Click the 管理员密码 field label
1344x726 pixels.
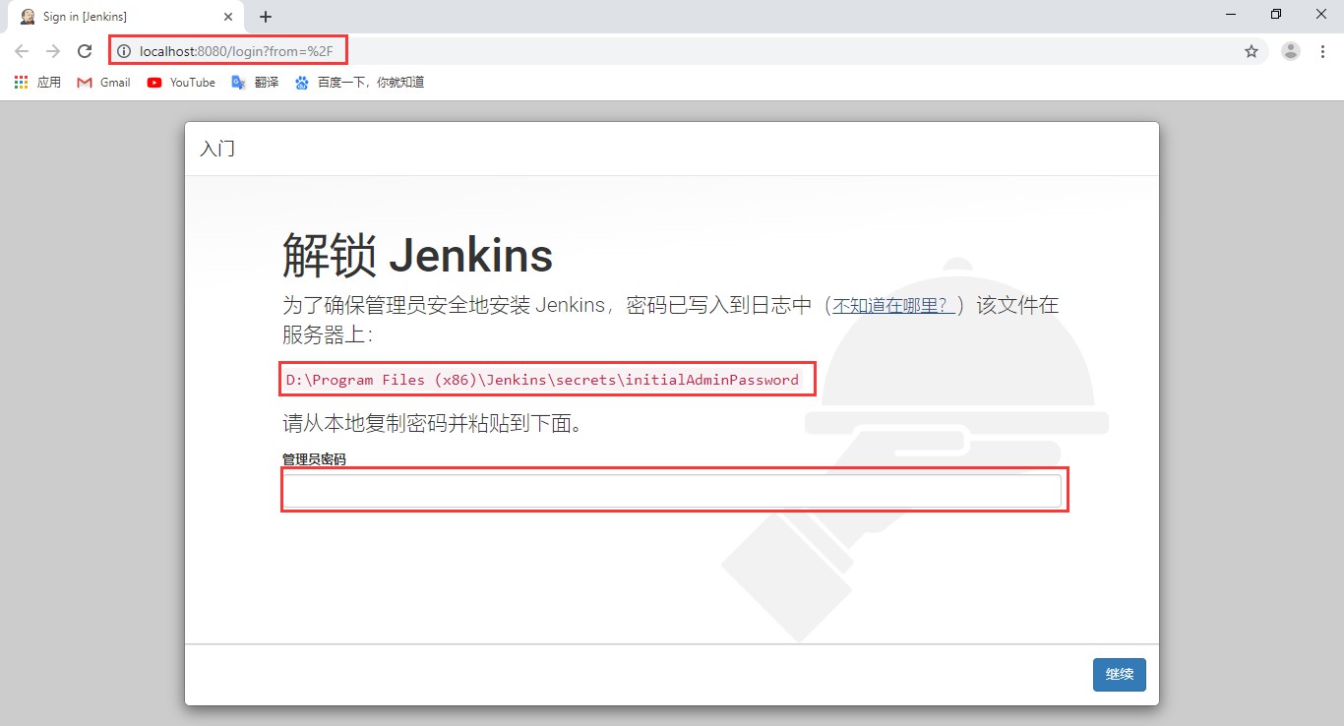point(314,459)
